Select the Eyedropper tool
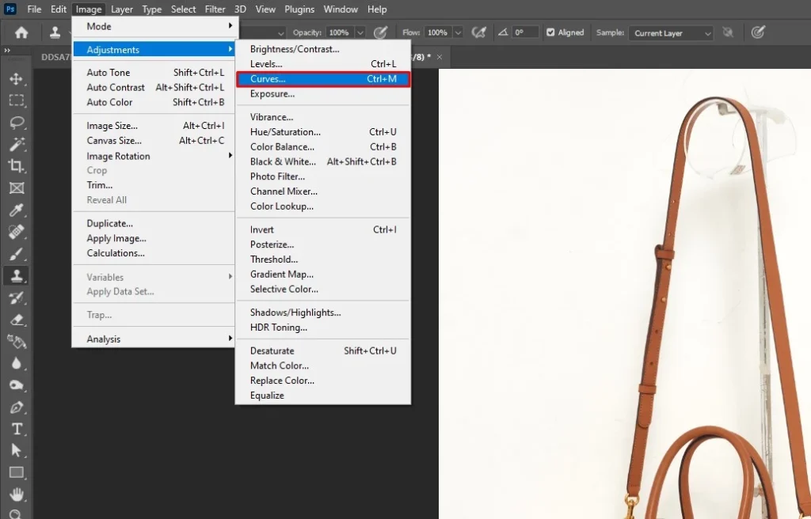Image resolution: width=811 pixels, height=519 pixels. (18, 210)
